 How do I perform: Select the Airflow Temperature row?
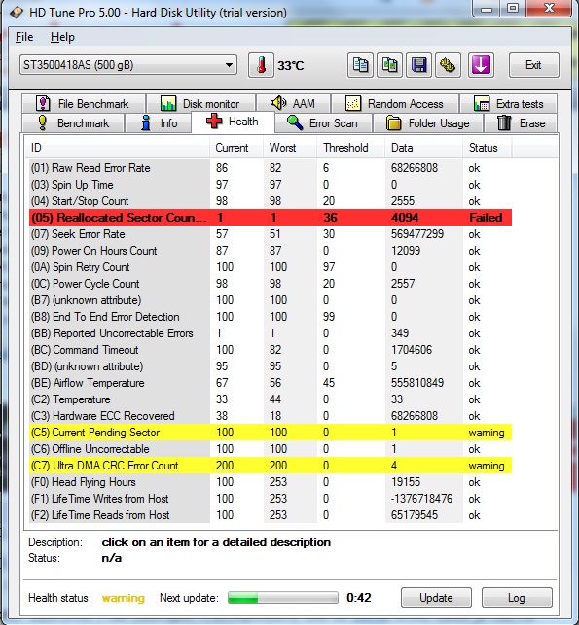point(271,383)
